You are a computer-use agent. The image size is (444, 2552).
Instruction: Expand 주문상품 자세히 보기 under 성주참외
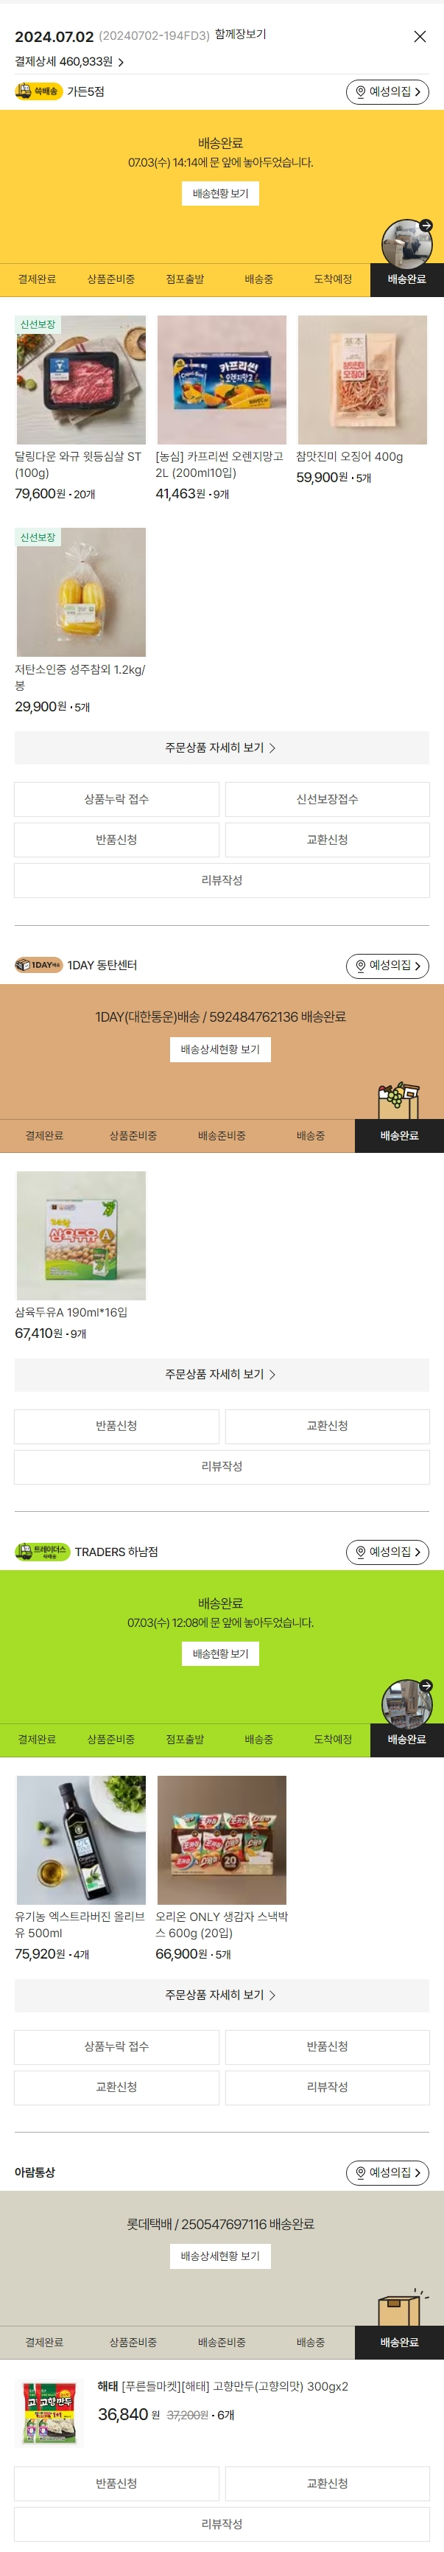[222, 748]
